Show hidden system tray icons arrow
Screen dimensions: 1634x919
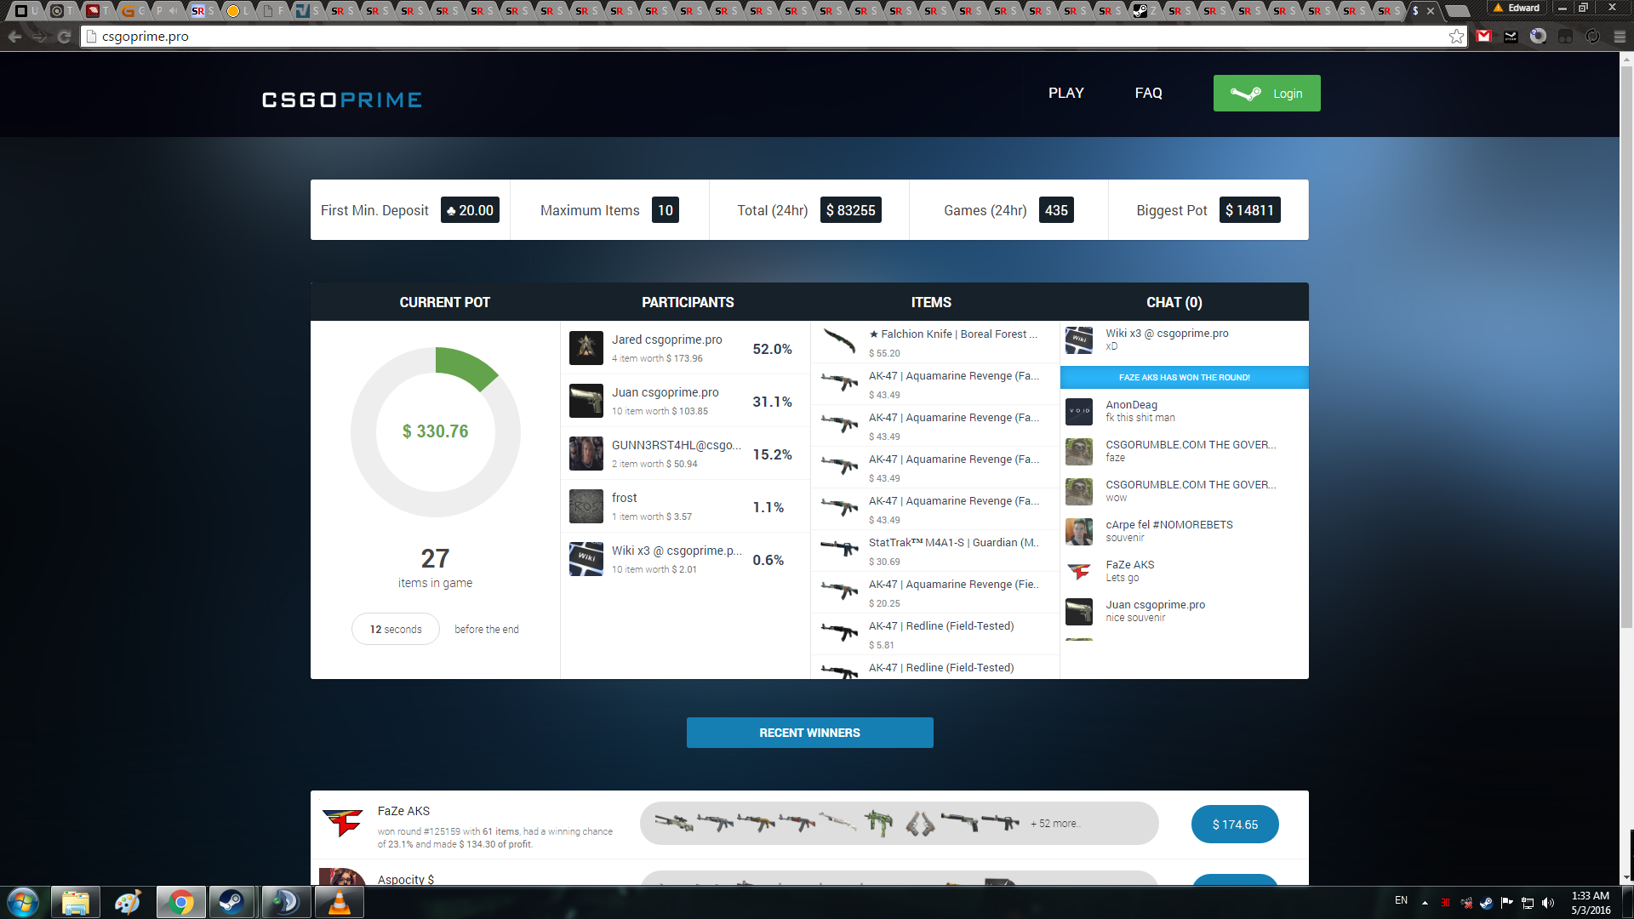pos(1425,903)
